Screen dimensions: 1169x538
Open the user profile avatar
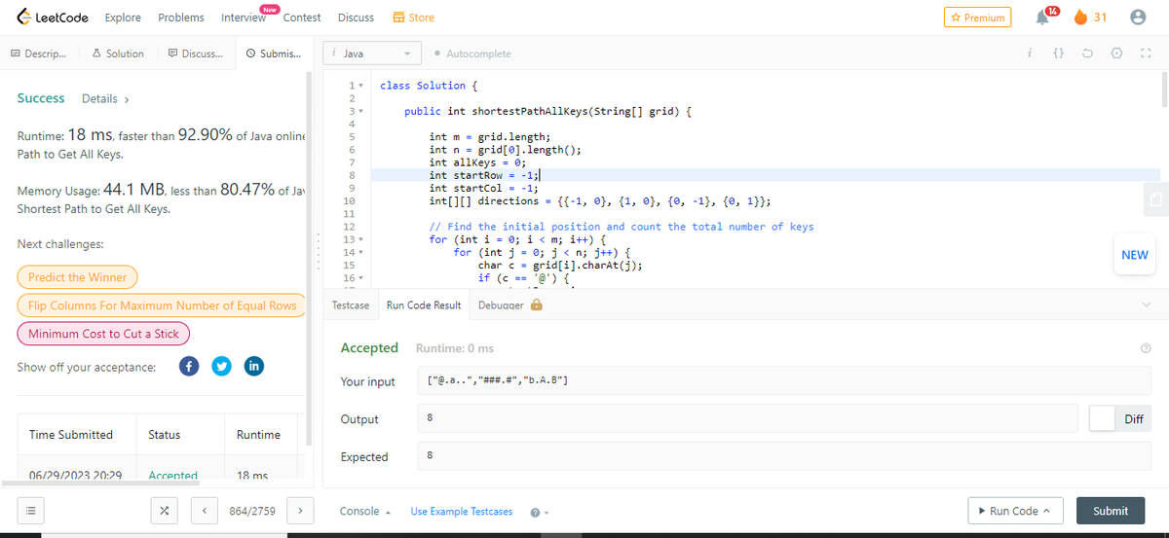click(x=1136, y=18)
